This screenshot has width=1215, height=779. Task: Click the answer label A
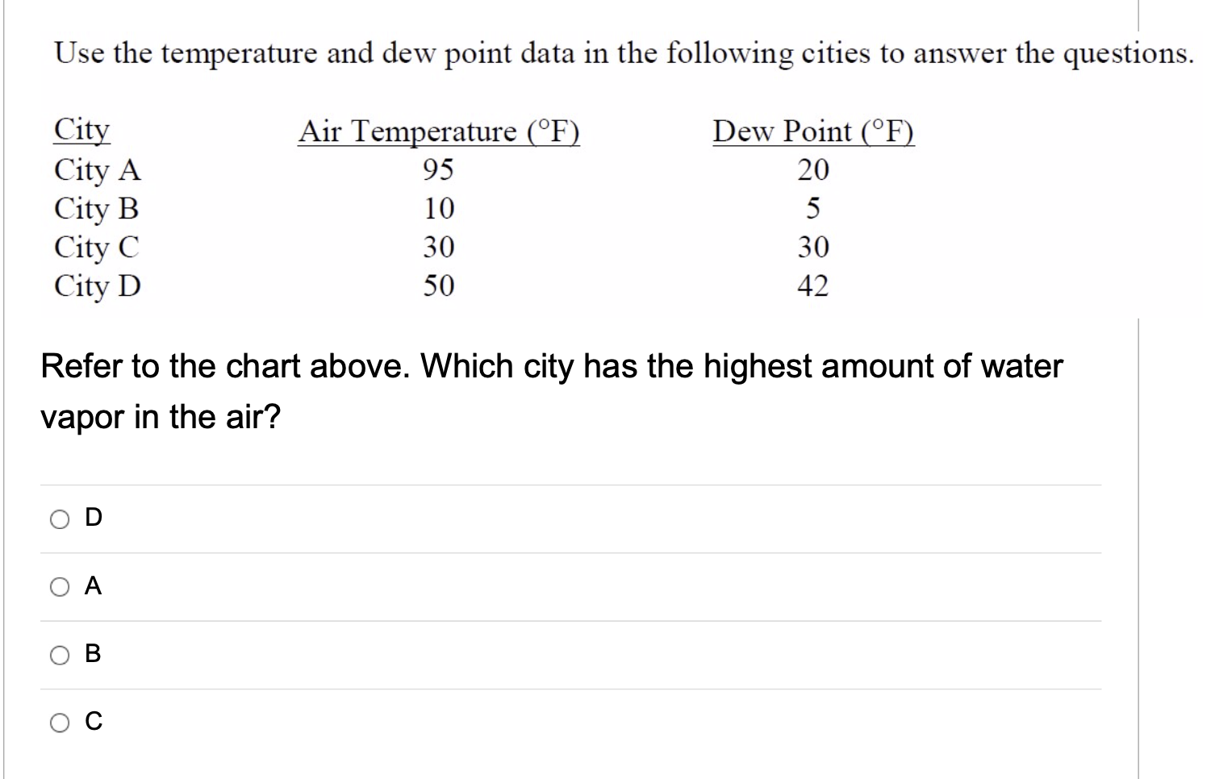click(92, 586)
